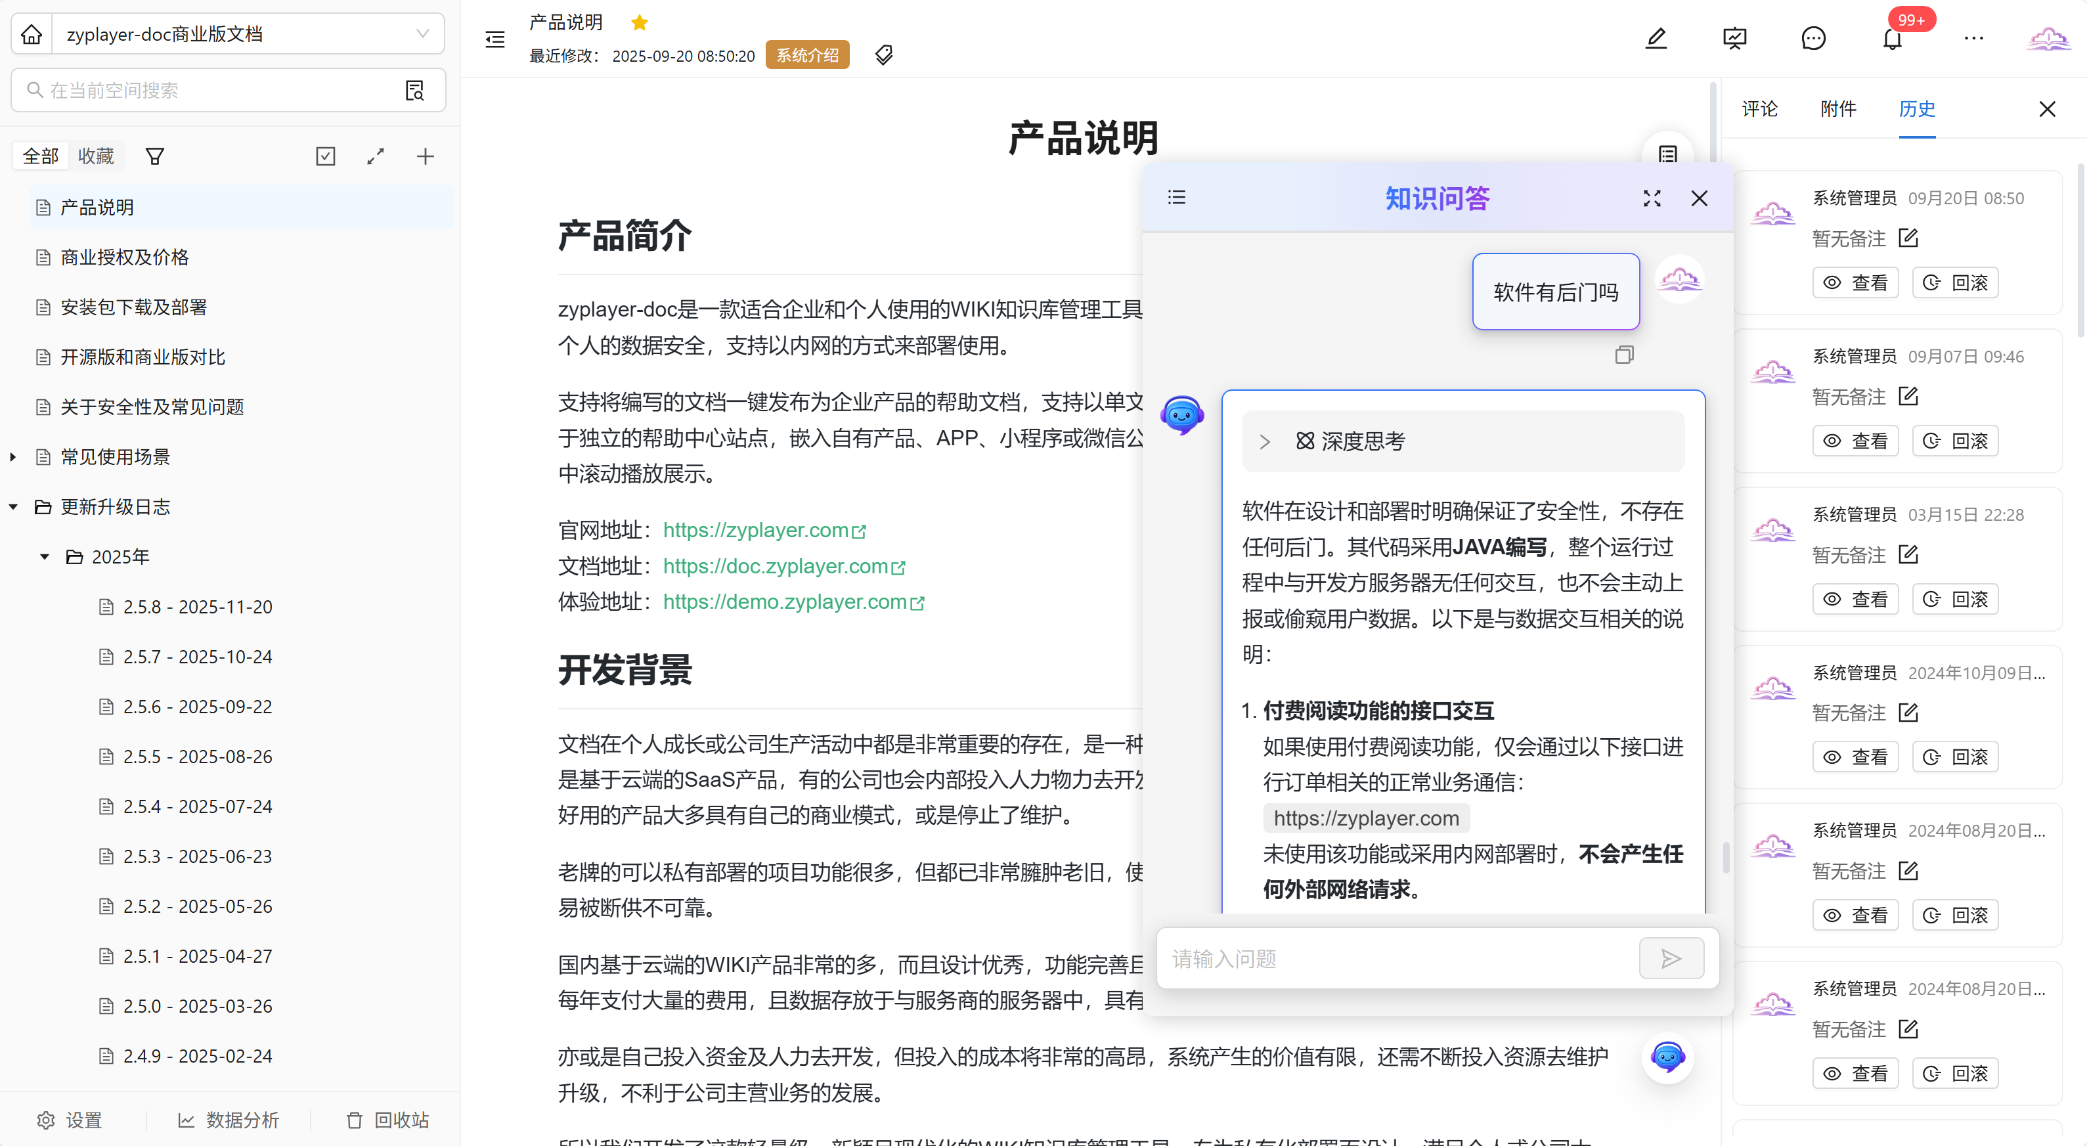Open notifications bell with 99+ badge
Image resolution: width=2087 pixels, height=1146 pixels.
tap(1892, 38)
